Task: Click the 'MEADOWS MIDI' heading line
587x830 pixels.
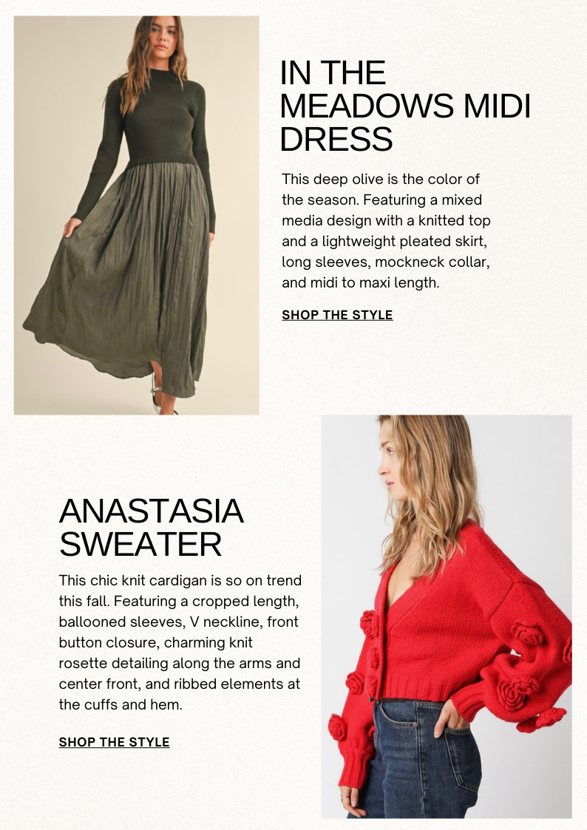Action: [405, 106]
